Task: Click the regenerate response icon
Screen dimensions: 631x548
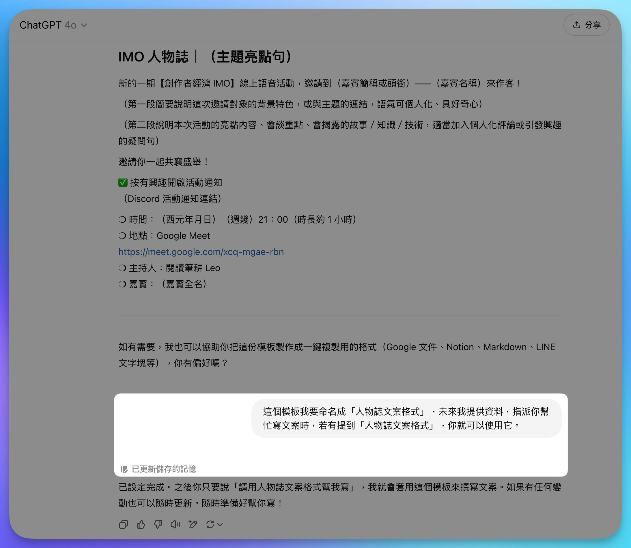Action: pyautogui.click(x=210, y=524)
